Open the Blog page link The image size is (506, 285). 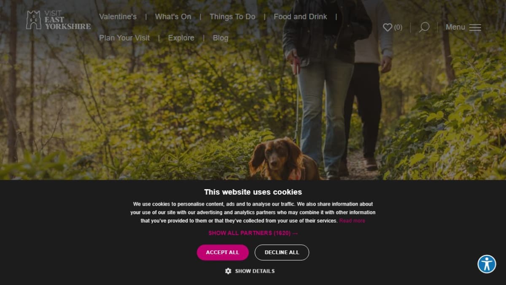[221, 38]
